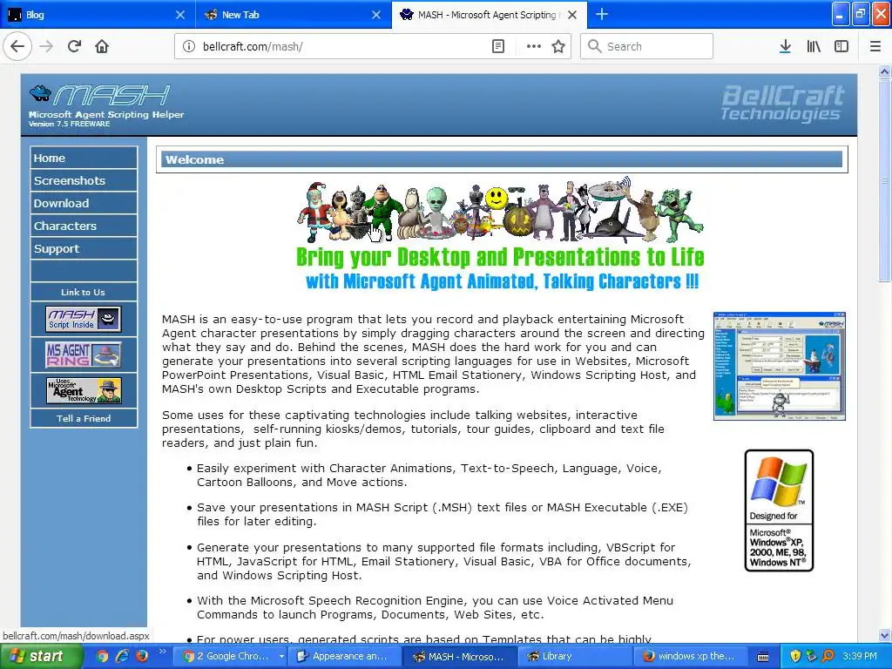
Task: Click the Tell a Friend link
Action: click(x=84, y=419)
